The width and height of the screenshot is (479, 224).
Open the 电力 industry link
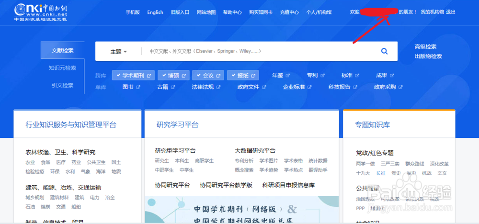coord(95,198)
